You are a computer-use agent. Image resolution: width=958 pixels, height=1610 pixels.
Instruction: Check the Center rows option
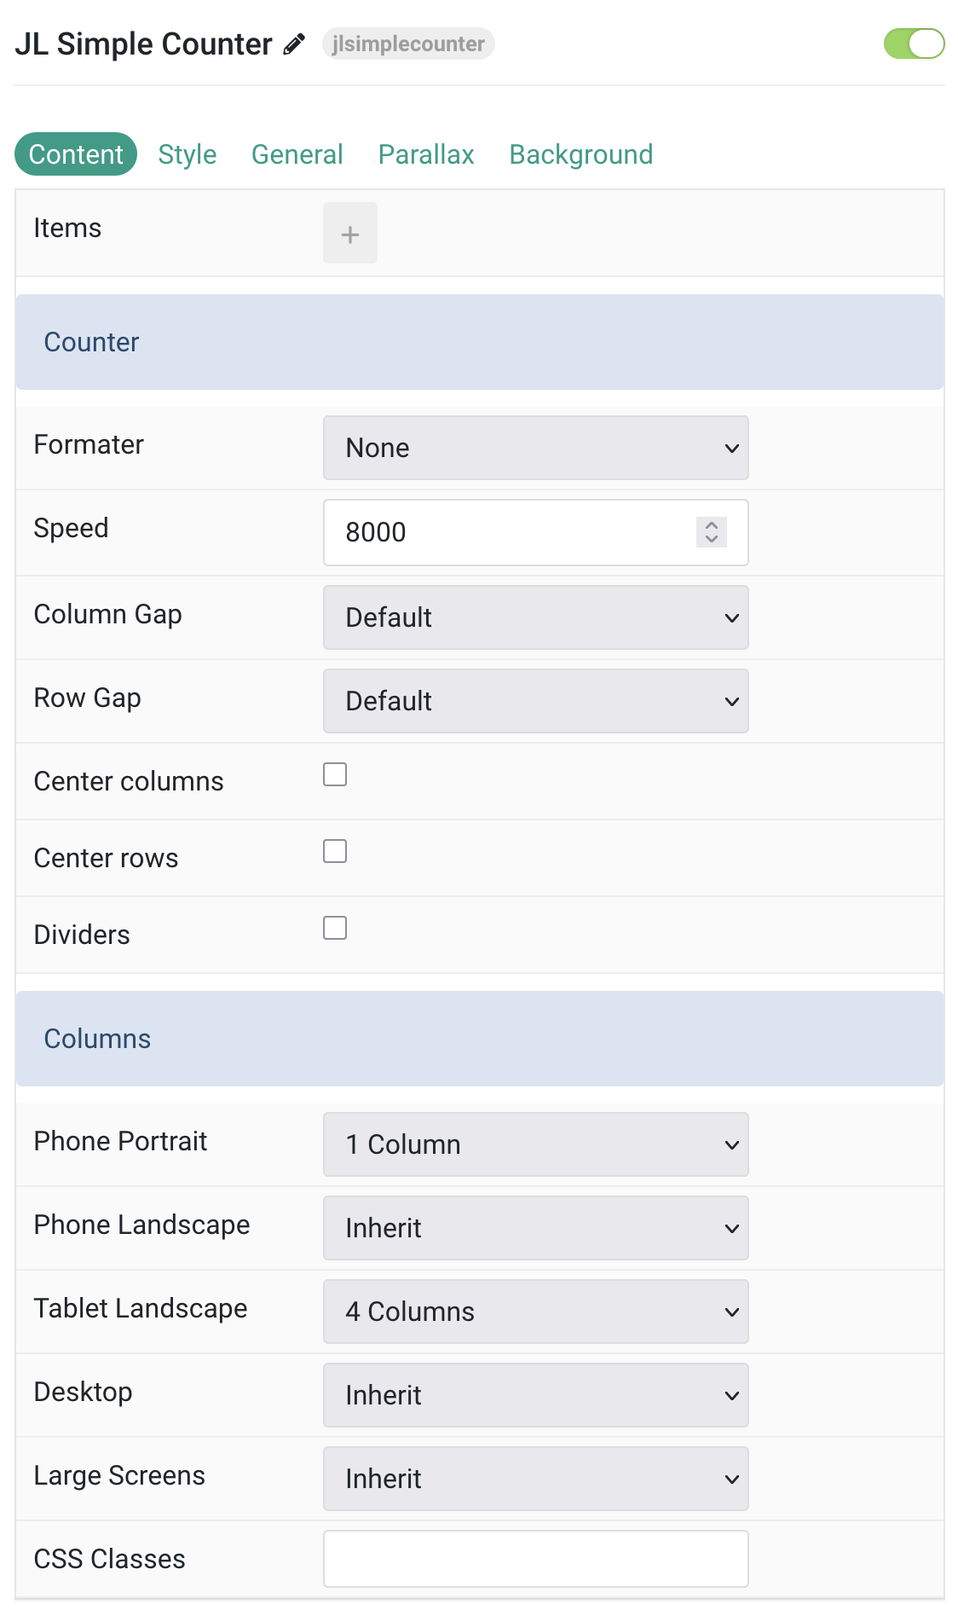point(335,851)
